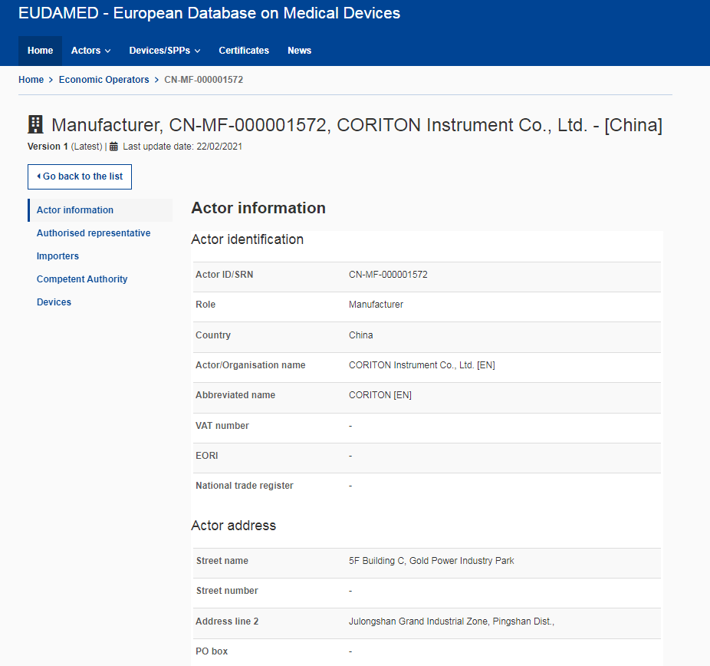The image size is (710, 666).
Task: Click the VAT number label
Action: pos(222,426)
